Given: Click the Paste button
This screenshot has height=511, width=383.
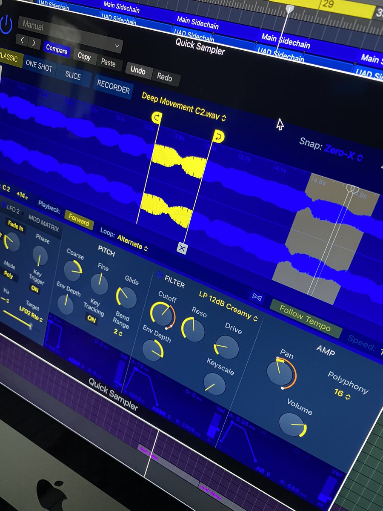Looking at the screenshot, I should point(108,63).
